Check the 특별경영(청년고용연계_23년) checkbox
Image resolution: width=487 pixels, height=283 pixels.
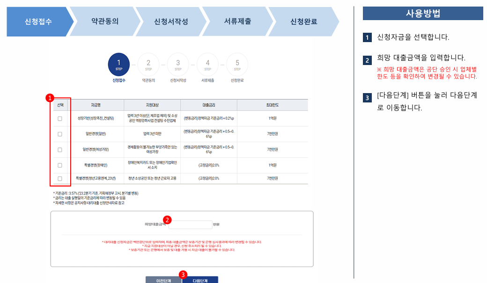59,178
